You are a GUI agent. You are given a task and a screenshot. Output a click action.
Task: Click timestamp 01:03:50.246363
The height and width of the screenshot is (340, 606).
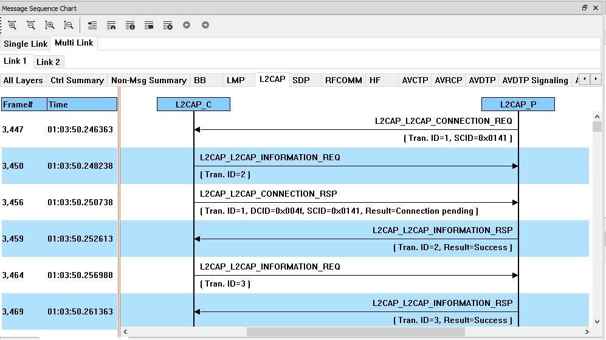(x=80, y=130)
